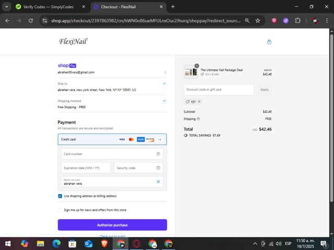Open the Extensions puzzle menu
The height and width of the screenshot is (250, 334).
(x=297, y=21)
